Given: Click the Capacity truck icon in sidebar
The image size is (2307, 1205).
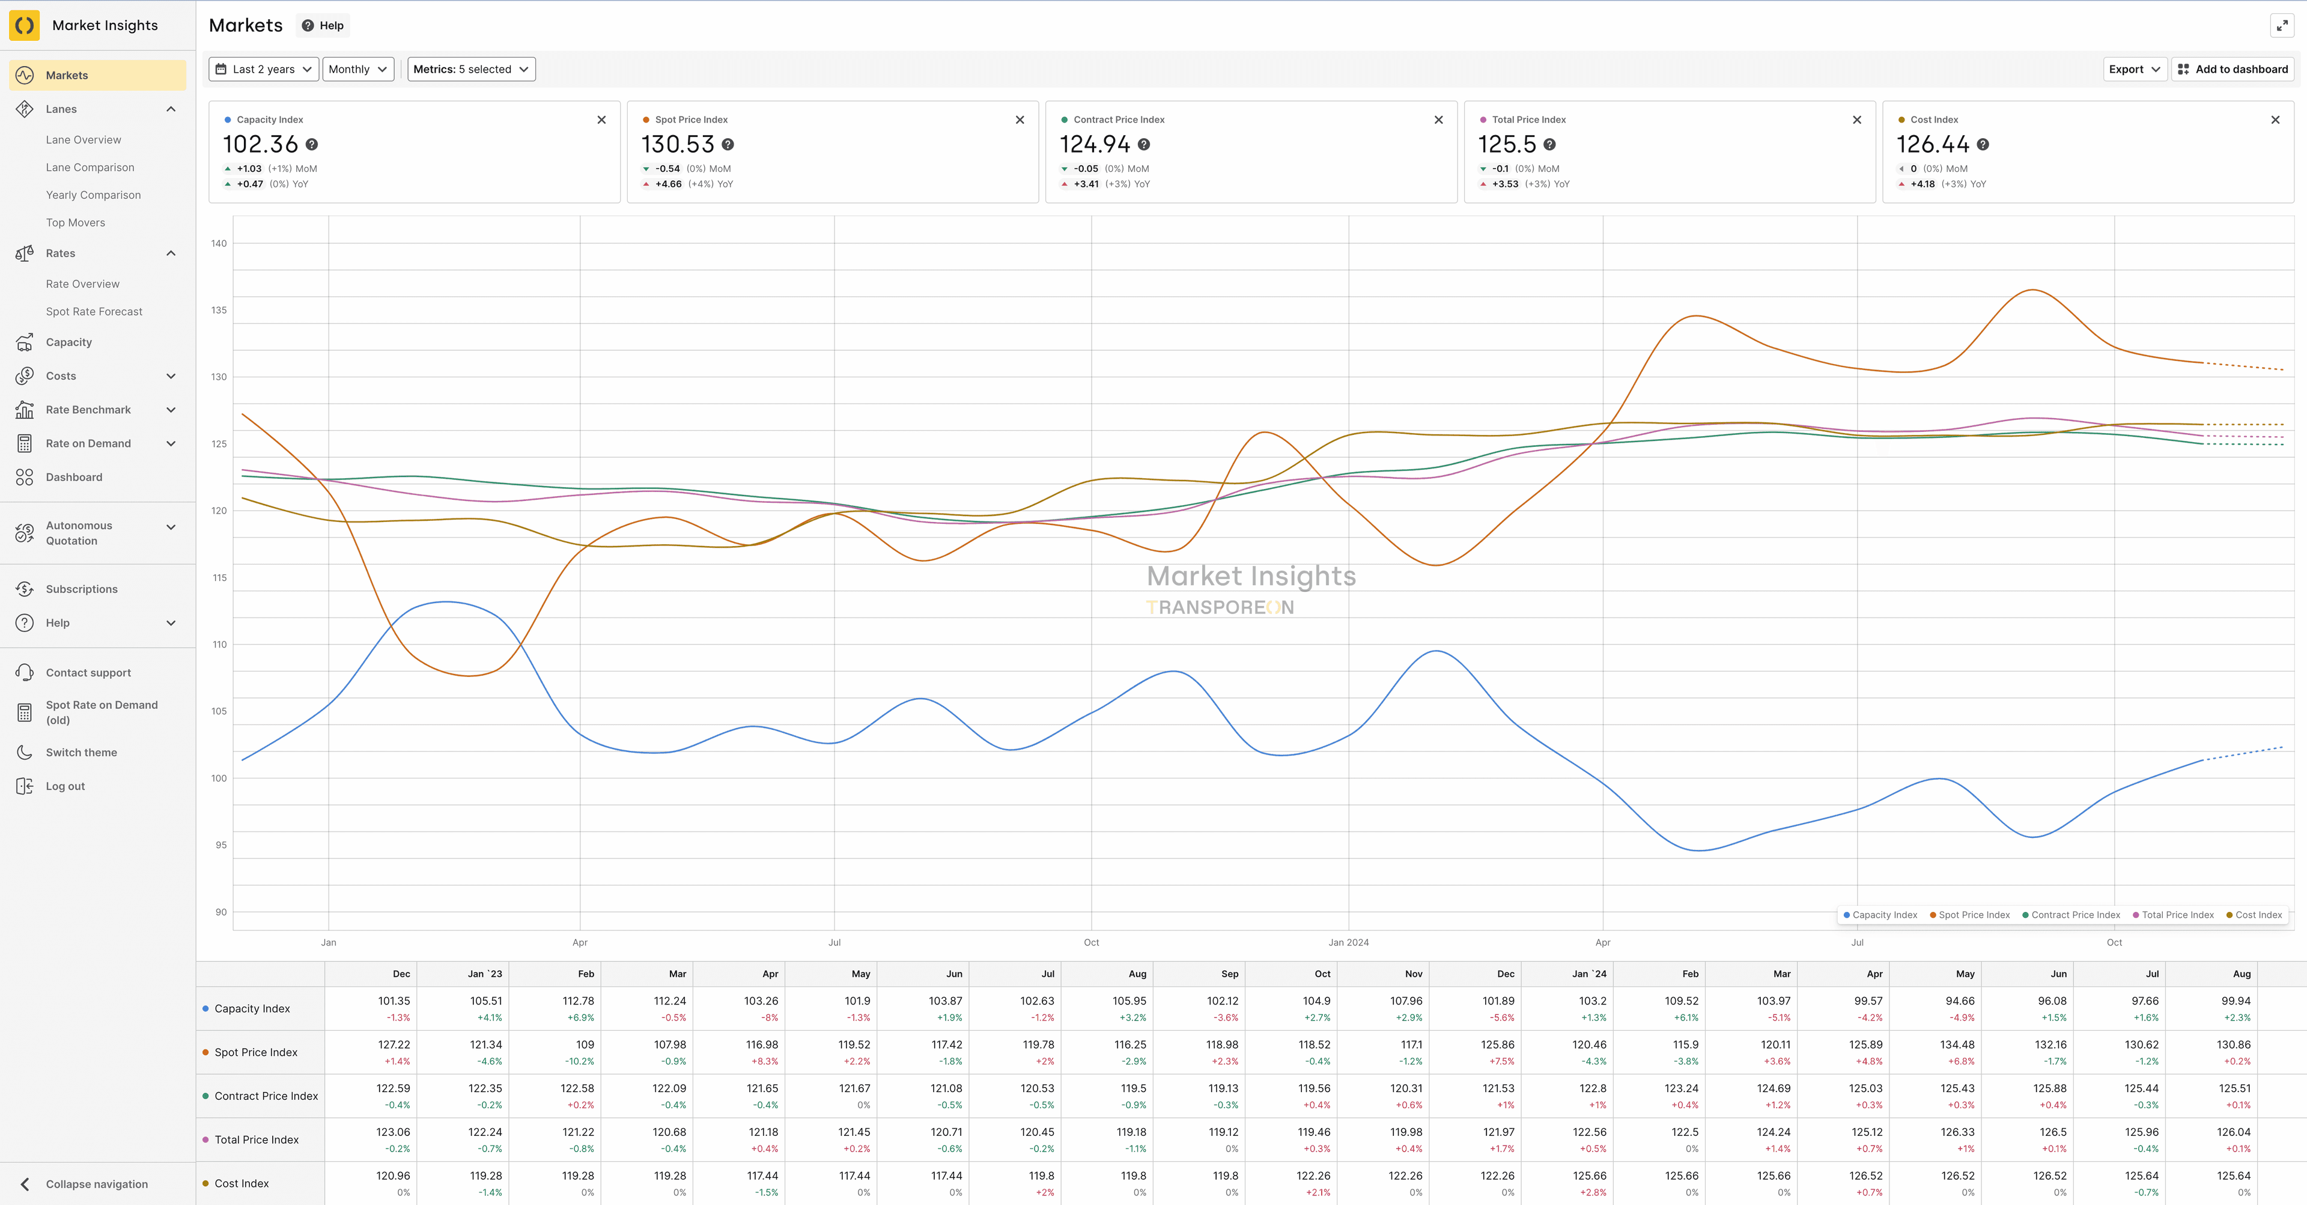Looking at the screenshot, I should [x=24, y=342].
